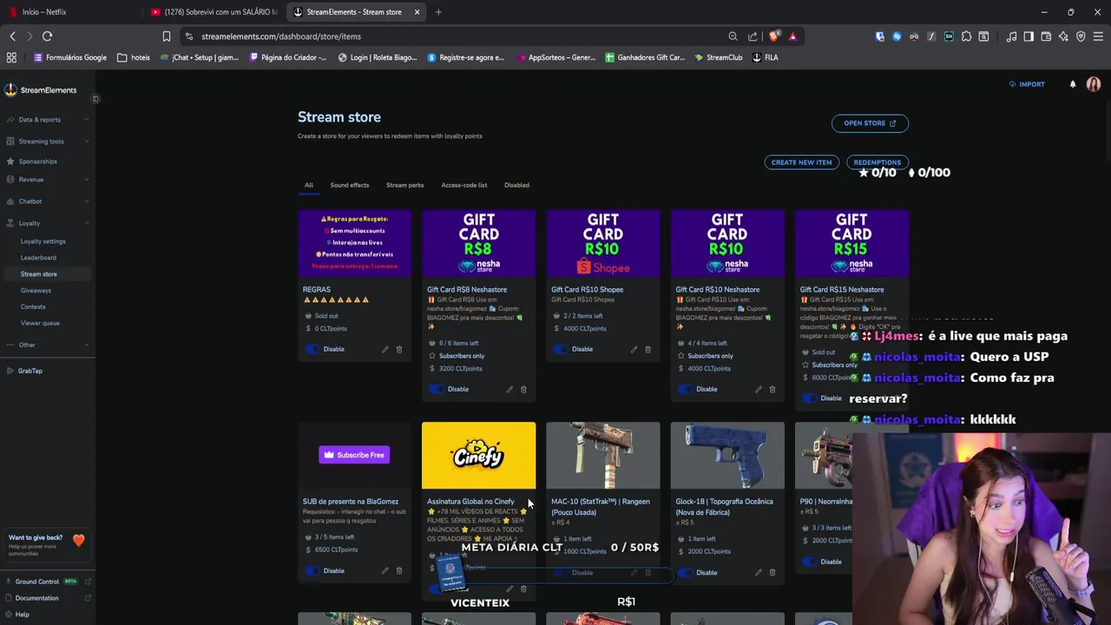This screenshot has height=625, width=1111.
Task: Toggle Disable switch for Gift Card R$10 Neshastore
Action: 687,389
